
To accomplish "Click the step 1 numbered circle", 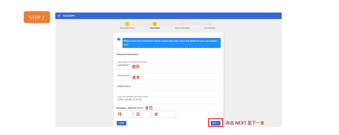I will (127, 24).
